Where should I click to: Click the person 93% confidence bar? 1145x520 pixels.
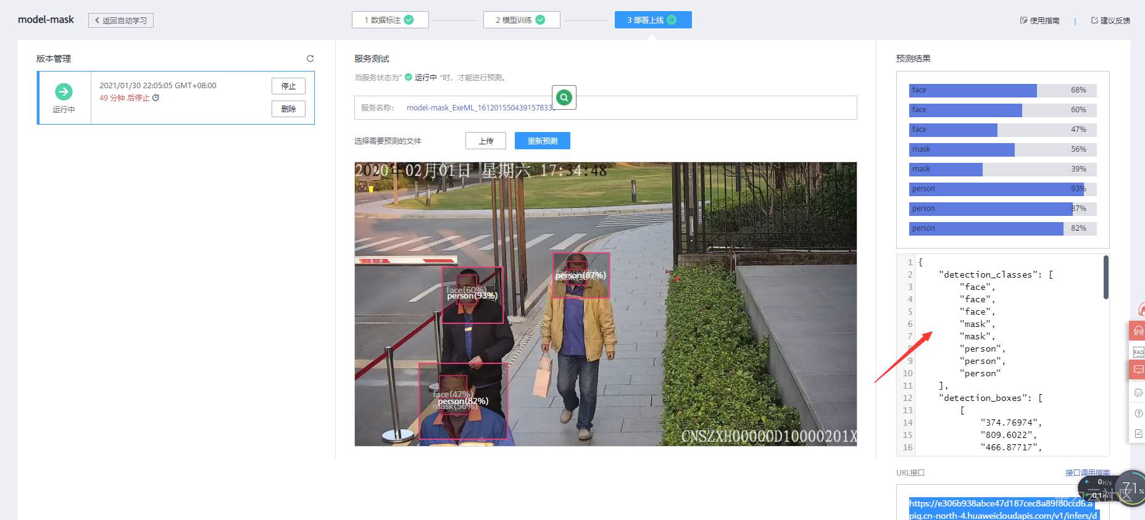(x=1002, y=189)
